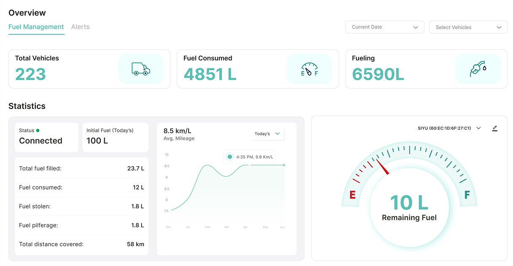Click the E marker on the fuel gauge
The height and width of the screenshot is (266, 513).
click(x=353, y=195)
